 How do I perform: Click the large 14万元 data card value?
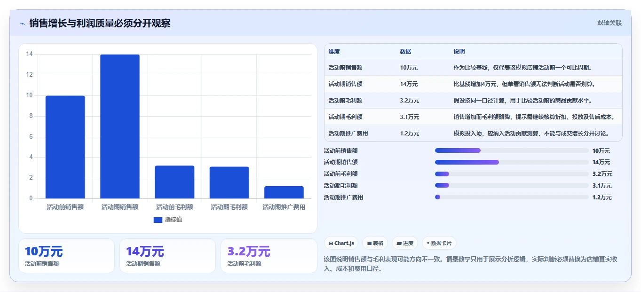[145, 252]
